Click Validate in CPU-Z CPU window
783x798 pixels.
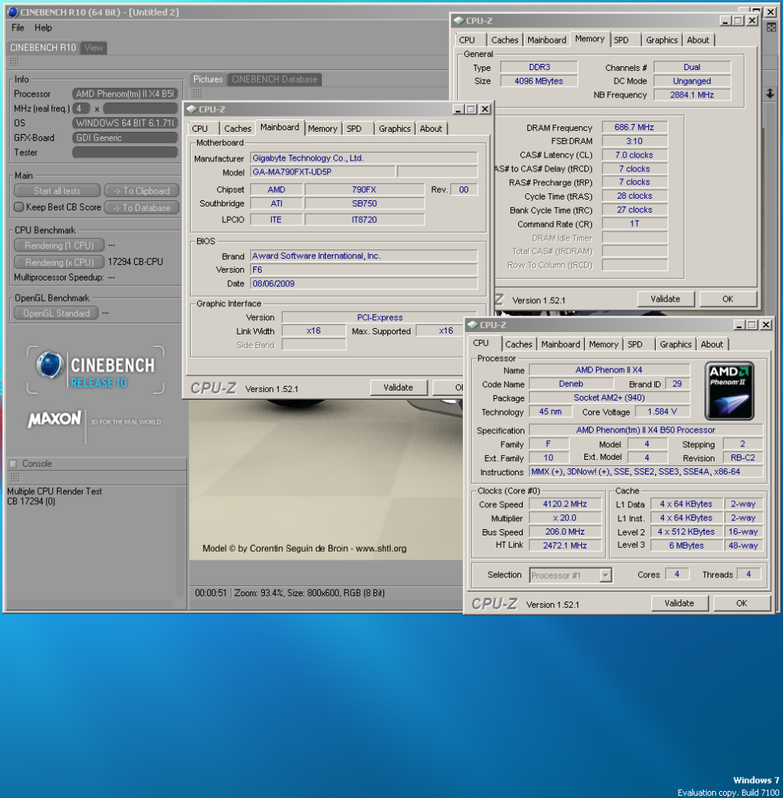pos(679,603)
